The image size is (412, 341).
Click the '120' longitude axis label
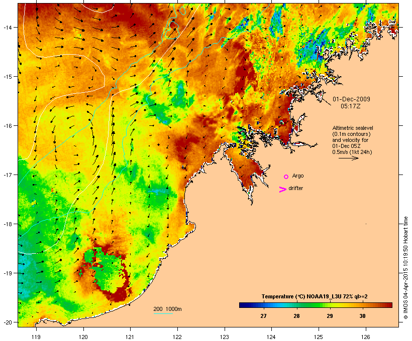[83, 337]
